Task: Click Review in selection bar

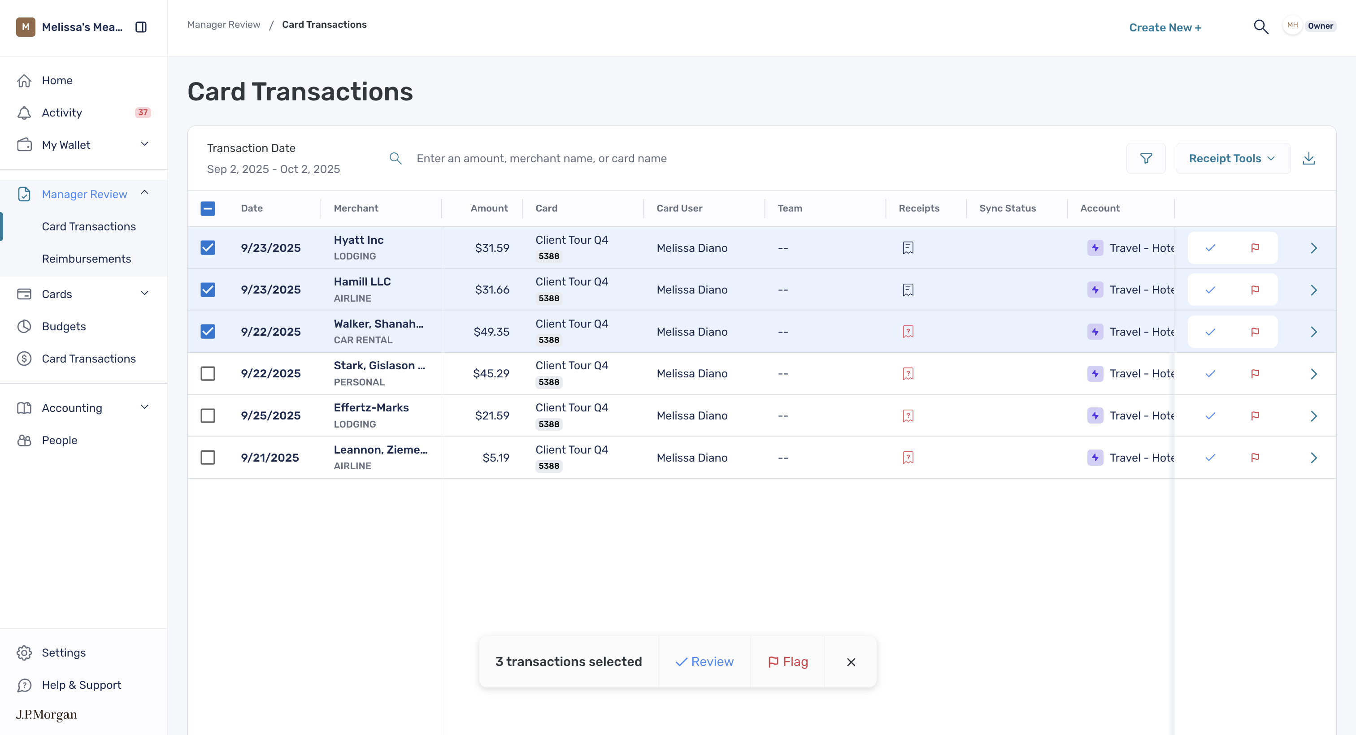Action: click(704, 662)
